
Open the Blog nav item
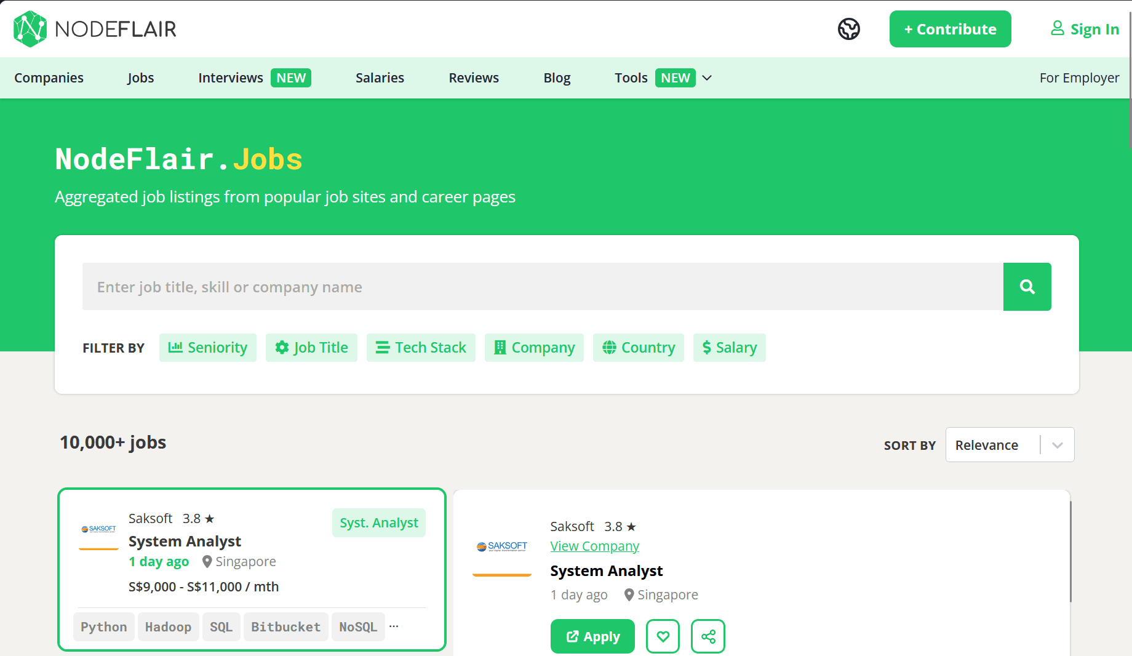(x=557, y=78)
